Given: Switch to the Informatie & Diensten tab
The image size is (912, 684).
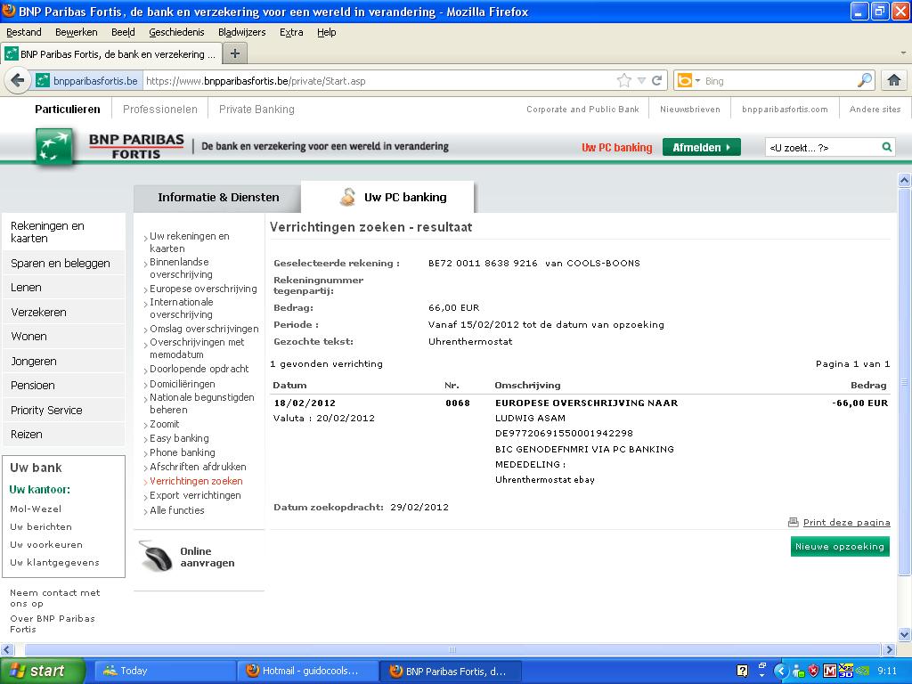Looking at the screenshot, I should [218, 198].
